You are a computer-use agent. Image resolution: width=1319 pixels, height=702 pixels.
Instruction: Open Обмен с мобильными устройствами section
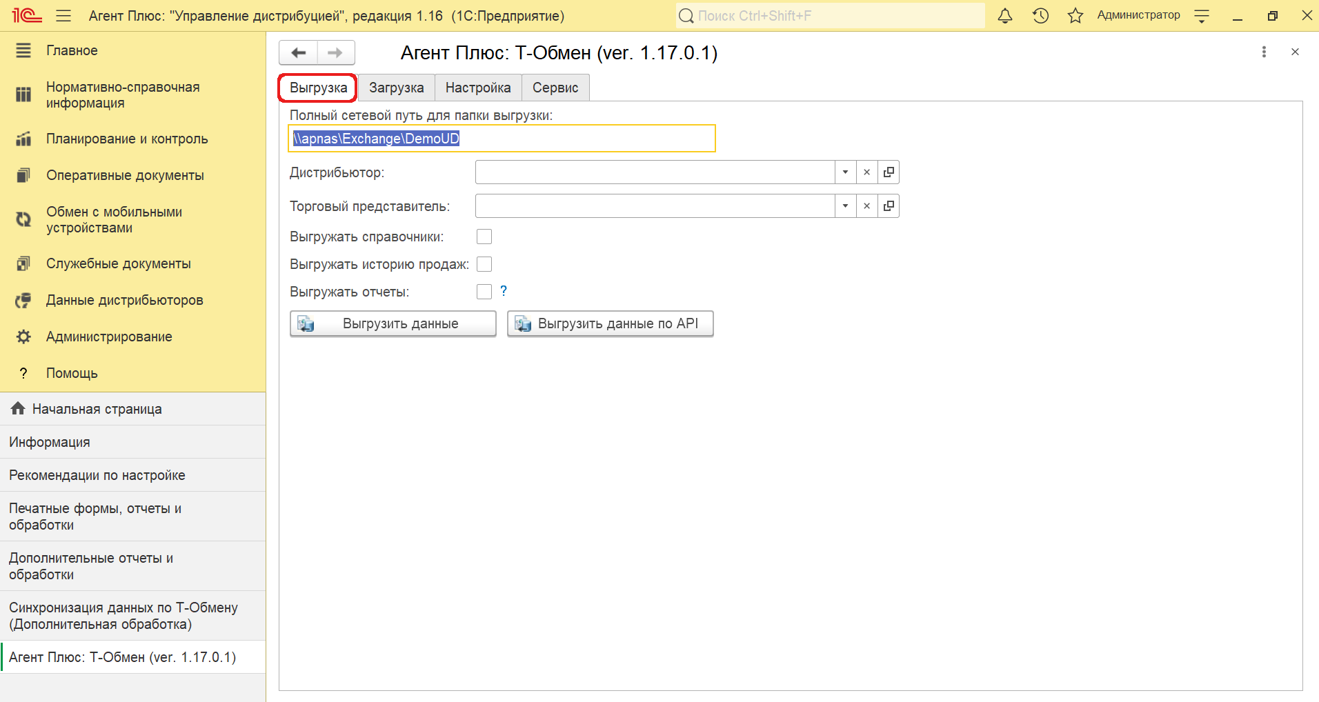coord(132,219)
